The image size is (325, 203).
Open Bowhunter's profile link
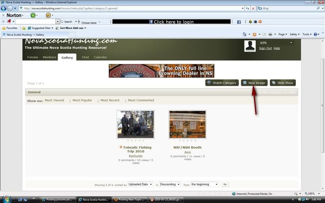pyautogui.click(x=136, y=156)
